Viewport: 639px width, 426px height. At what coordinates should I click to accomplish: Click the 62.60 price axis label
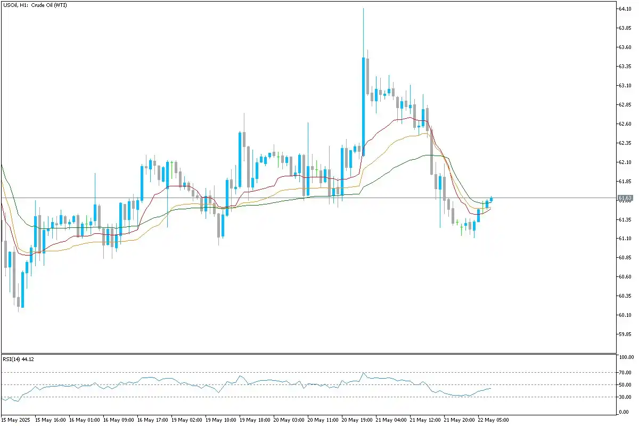pyautogui.click(x=625, y=124)
